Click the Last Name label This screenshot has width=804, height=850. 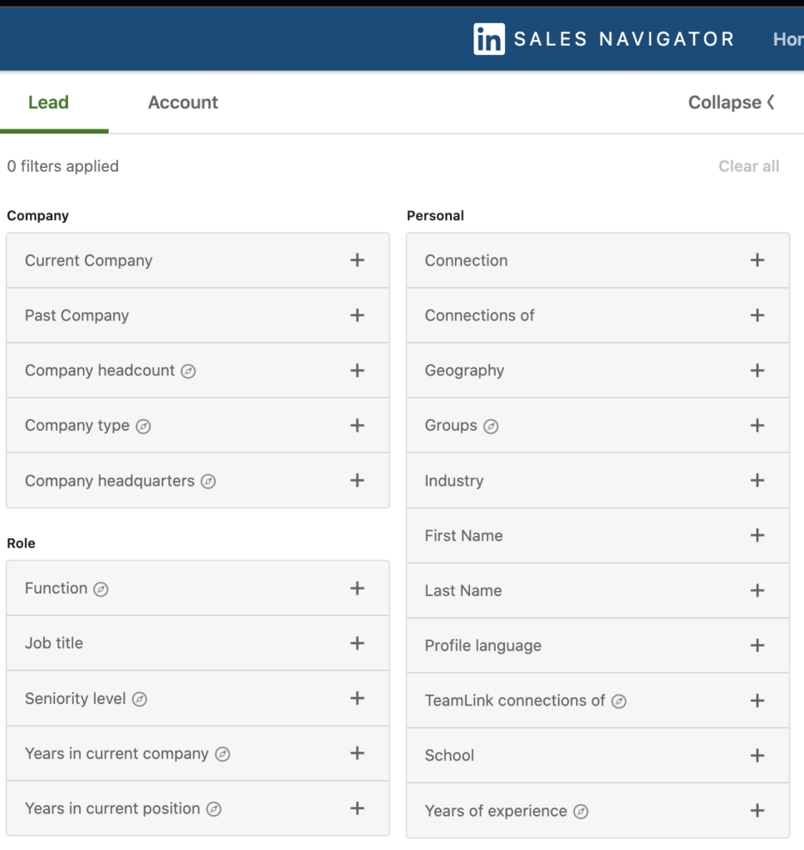tap(463, 591)
